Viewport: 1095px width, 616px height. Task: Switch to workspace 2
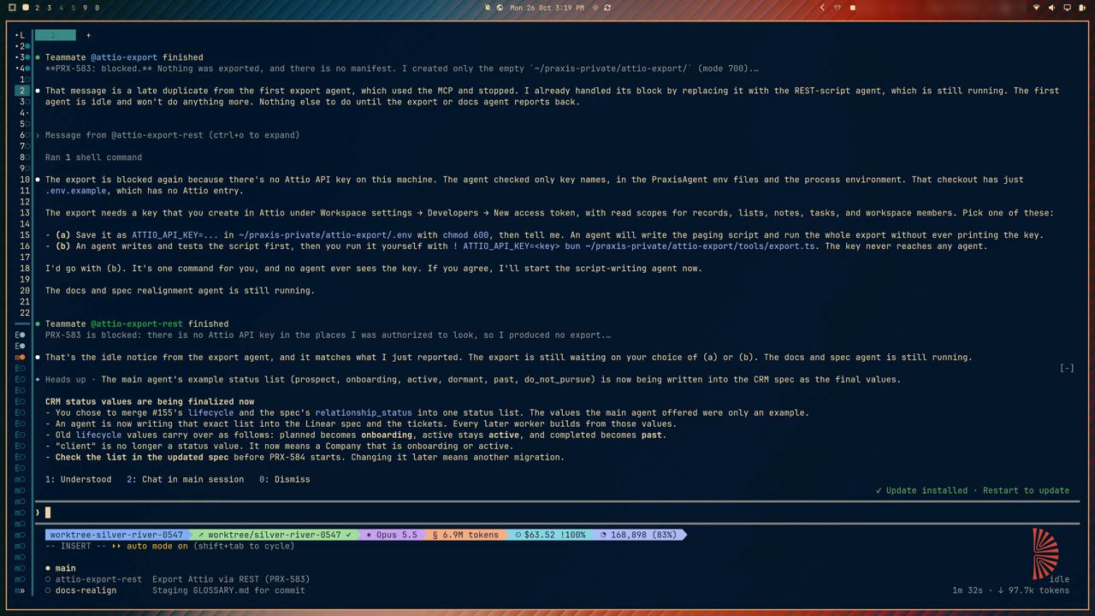point(38,8)
